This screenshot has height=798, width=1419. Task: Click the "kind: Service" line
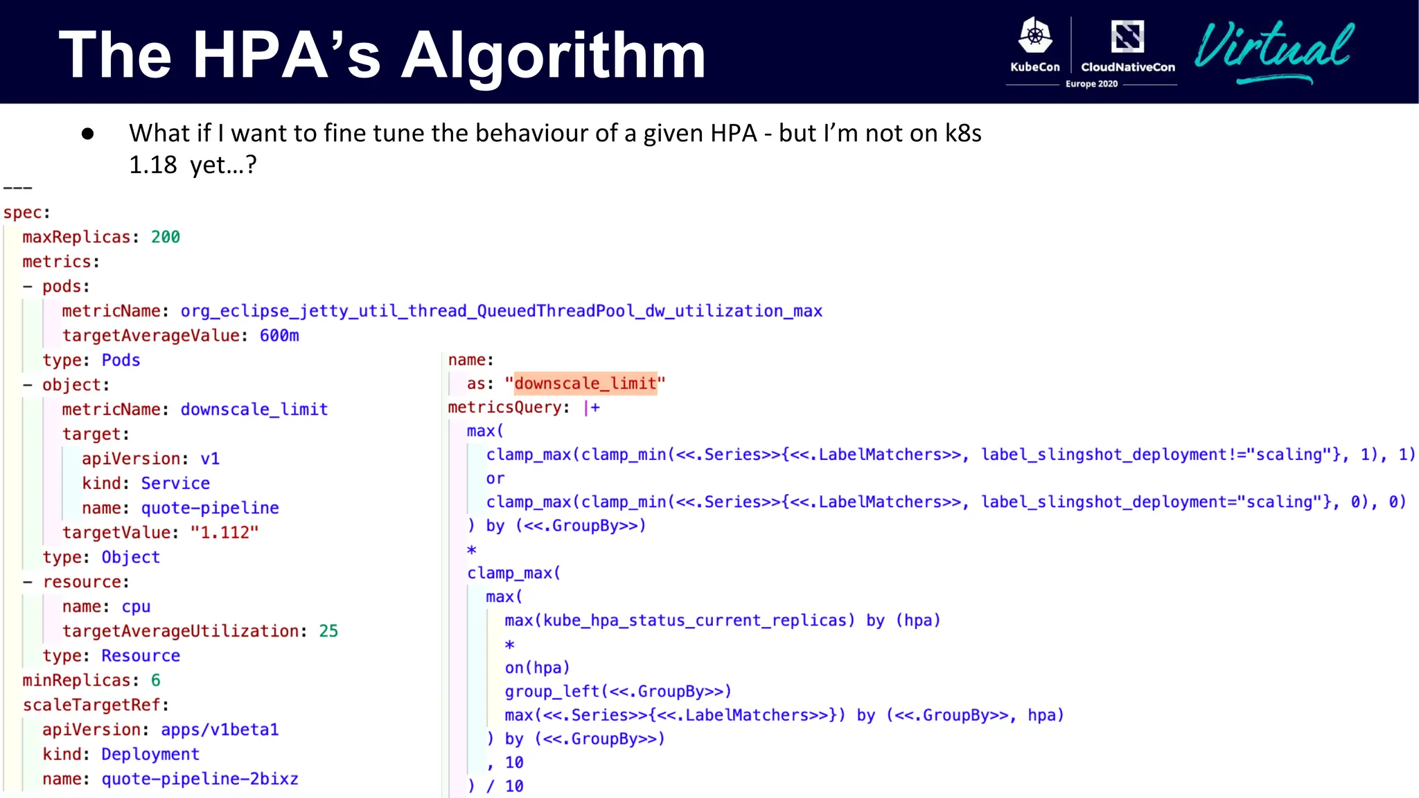(146, 484)
